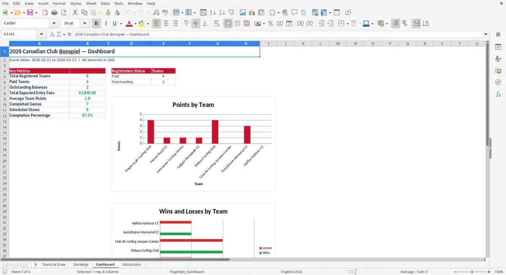Click zoom in plus button

[489, 272]
